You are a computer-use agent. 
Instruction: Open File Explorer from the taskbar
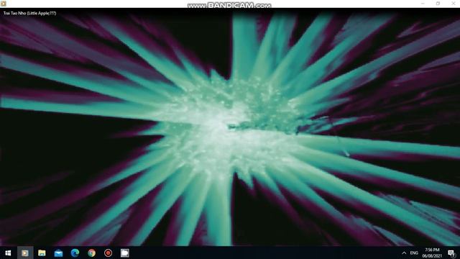(x=42, y=253)
